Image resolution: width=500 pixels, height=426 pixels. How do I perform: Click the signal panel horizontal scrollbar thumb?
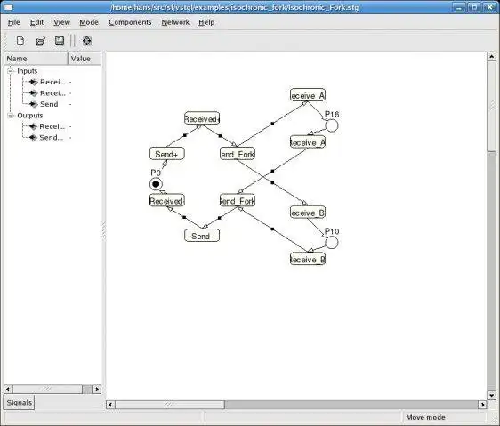pyautogui.click(x=47, y=389)
